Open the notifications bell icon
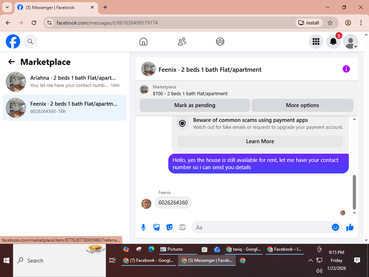This screenshot has height=277, width=369. pyautogui.click(x=333, y=41)
